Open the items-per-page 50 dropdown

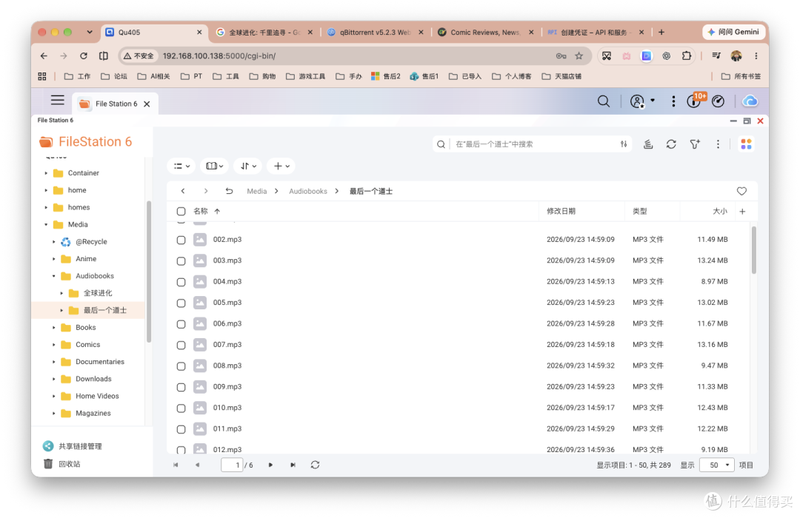click(x=717, y=465)
